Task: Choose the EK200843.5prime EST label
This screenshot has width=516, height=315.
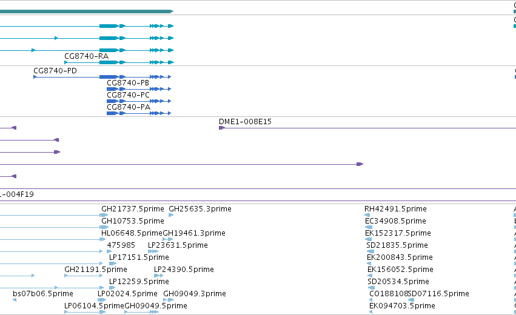Action: click(400, 257)
